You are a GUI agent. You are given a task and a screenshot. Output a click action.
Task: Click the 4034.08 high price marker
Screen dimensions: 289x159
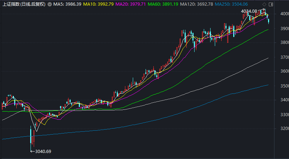[x=249, y=11]
